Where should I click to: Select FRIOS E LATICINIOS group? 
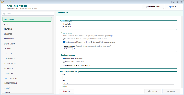tap(27, 78)
